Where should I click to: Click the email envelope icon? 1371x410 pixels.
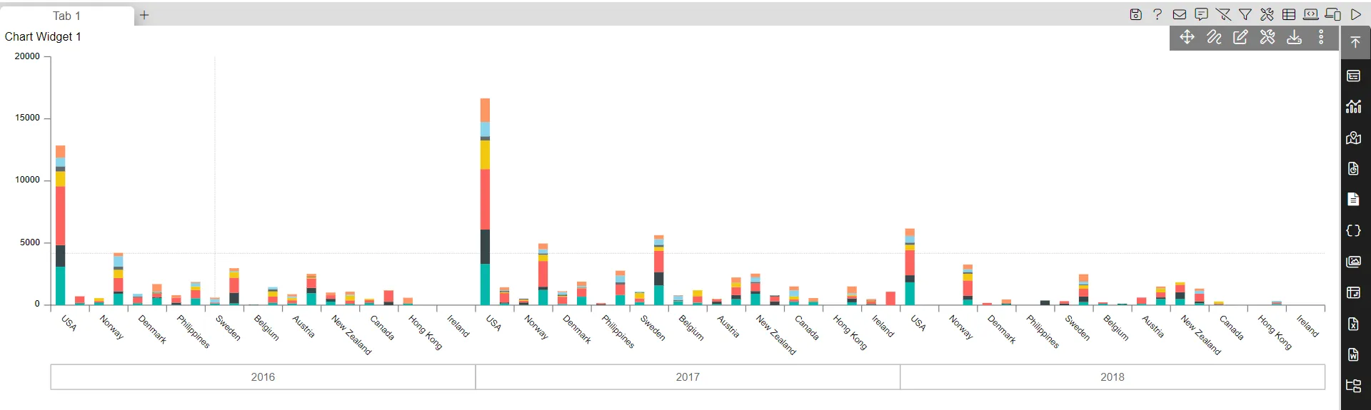1180,14
